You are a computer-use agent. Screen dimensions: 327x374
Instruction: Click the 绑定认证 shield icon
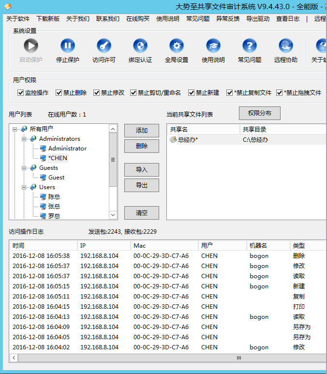pyautogui.click(x=140, y=46)
